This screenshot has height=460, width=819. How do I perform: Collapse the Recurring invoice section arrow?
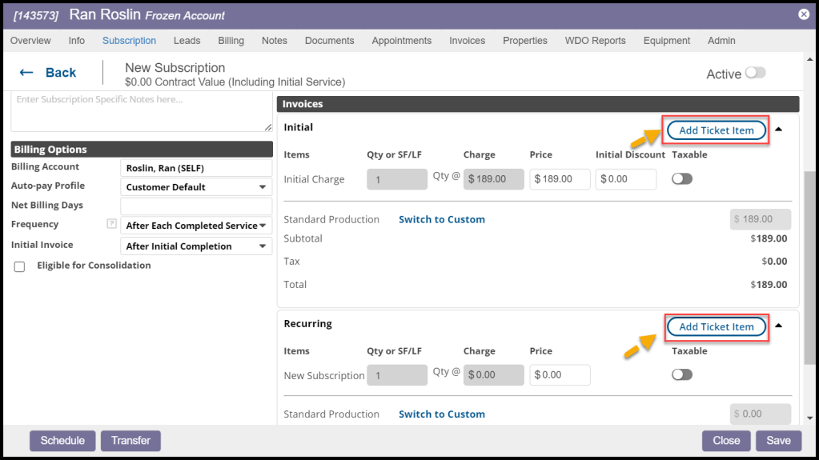click(779, 326)
